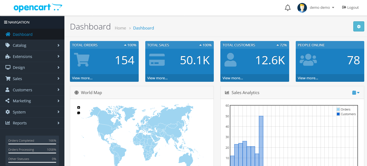Select the Reports bar-chart icon
This screenshot has width=367, height=166.
click(8, 123)
